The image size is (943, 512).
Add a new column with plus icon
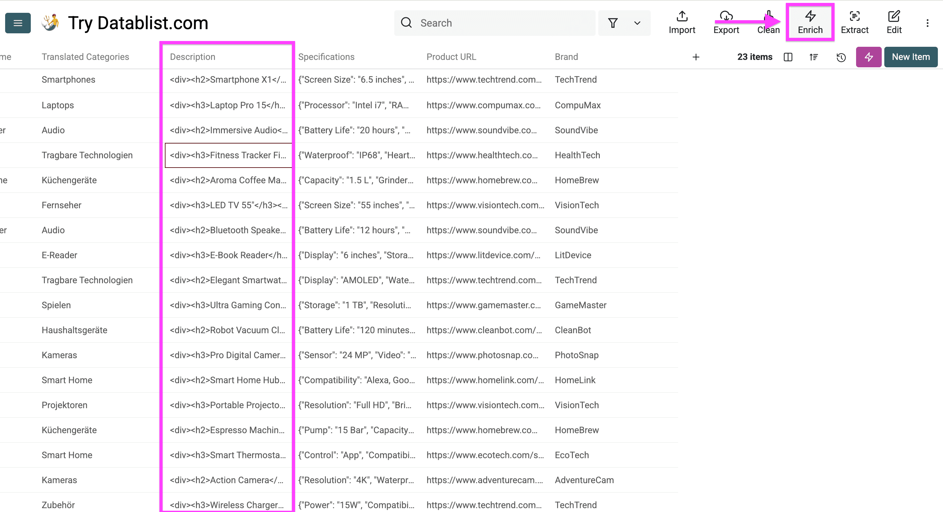tap(696, 57)
